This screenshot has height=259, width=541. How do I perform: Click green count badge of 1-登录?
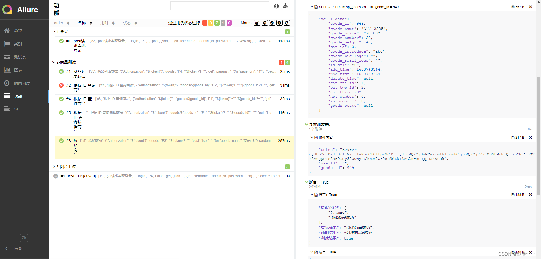click(287, 32)
